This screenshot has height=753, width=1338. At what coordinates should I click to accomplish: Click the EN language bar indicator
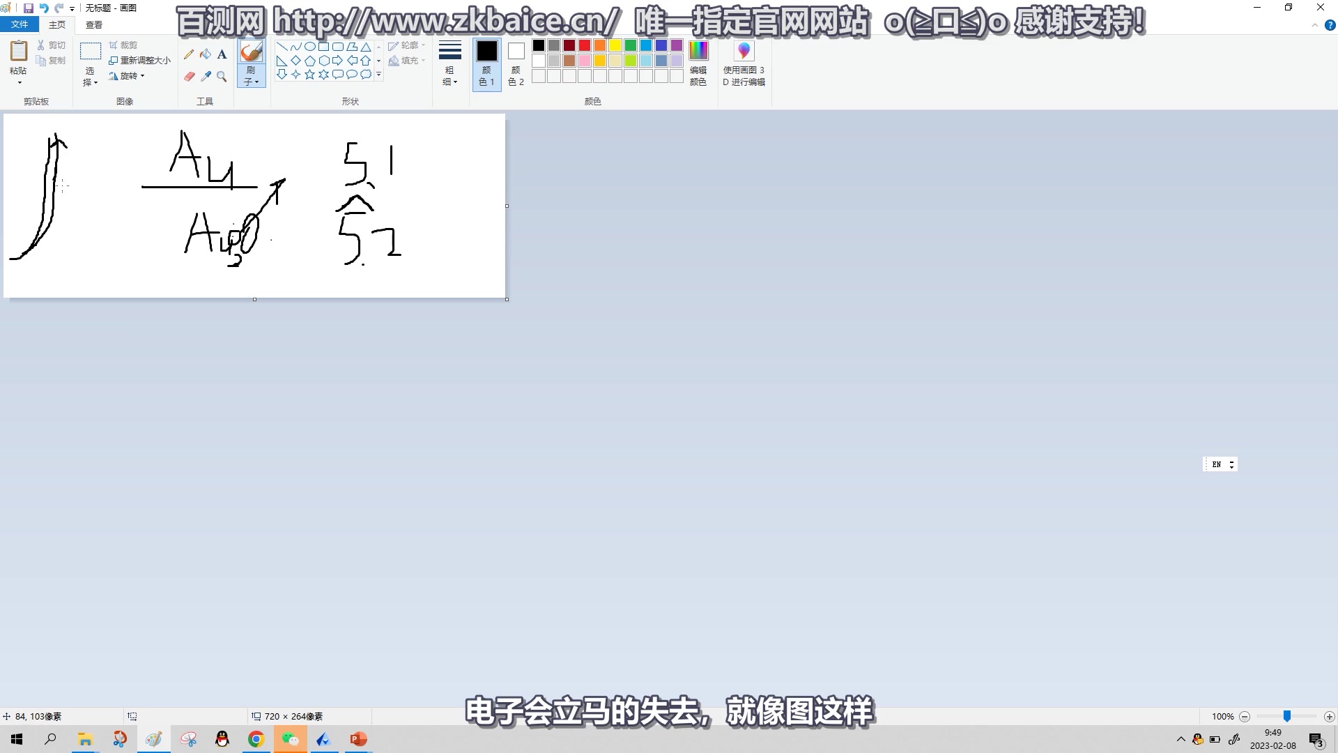click(1217, 464)
